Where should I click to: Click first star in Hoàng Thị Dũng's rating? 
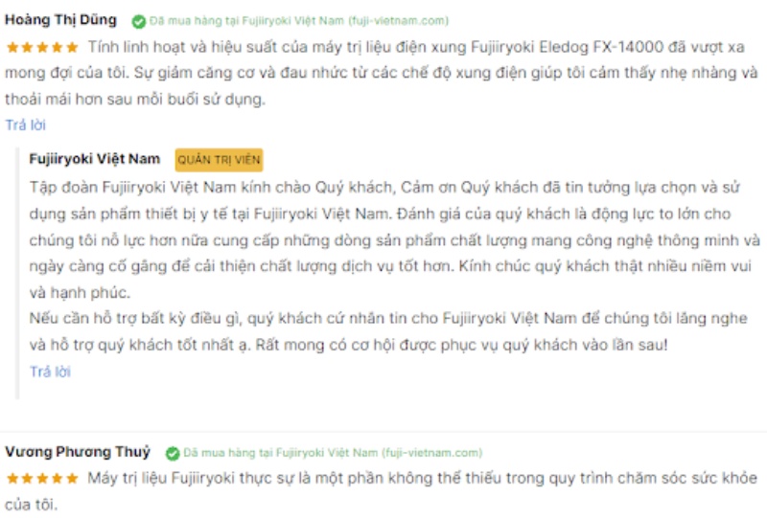pyautogui.click(x=12, y=48)
